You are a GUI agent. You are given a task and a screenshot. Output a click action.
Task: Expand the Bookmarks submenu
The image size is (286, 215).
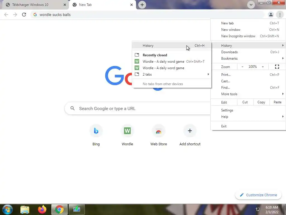coord(248,59)
